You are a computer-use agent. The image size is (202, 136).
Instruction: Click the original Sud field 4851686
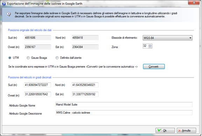37,38
